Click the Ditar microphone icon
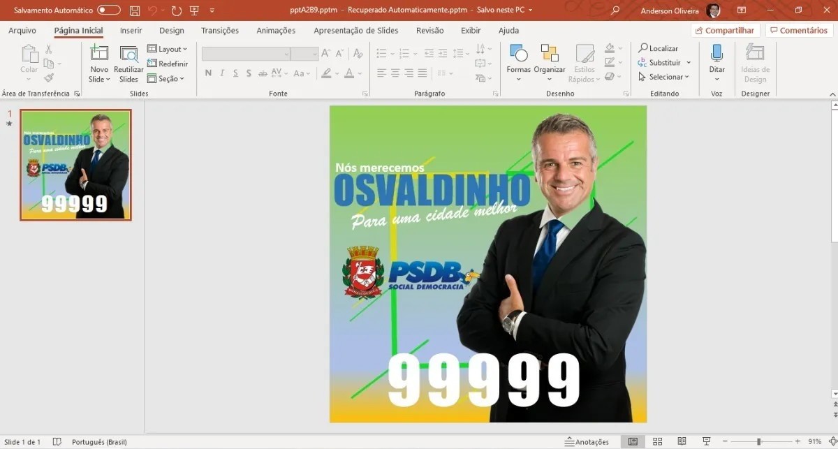Viewport: 838px width, 449px height. click(x=716, y=53)
